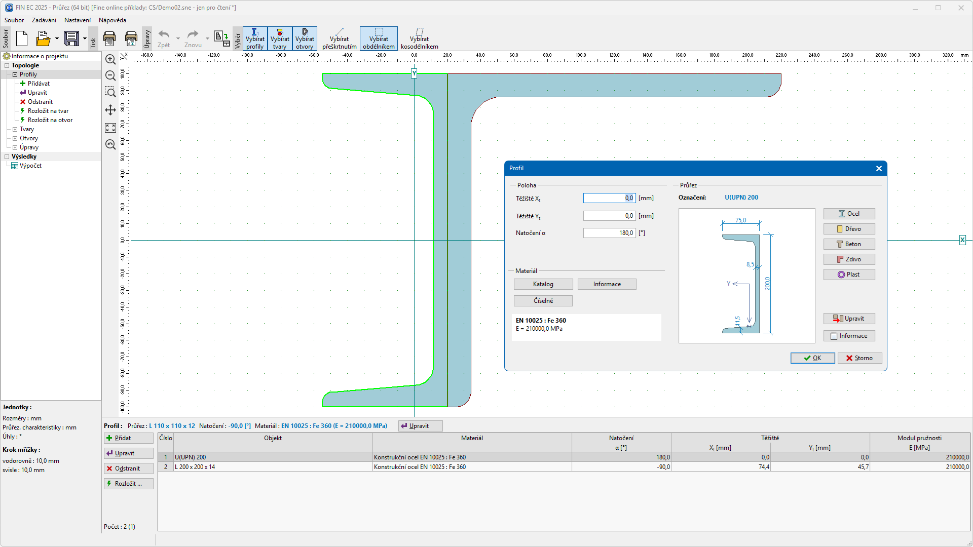Expand the Otvory tree node

coord(15,138)
